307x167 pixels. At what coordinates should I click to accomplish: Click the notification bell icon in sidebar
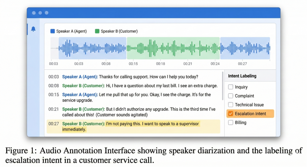(33, 29)
